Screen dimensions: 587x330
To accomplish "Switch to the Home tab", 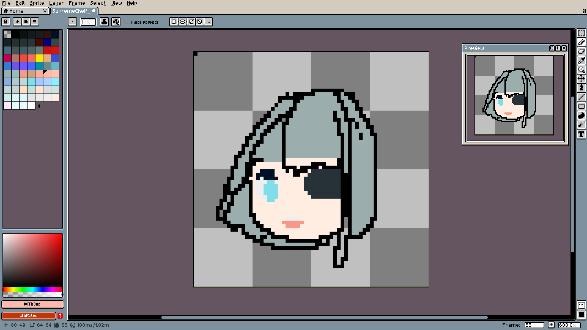I will pyautogui.click(x=16, y=11).
